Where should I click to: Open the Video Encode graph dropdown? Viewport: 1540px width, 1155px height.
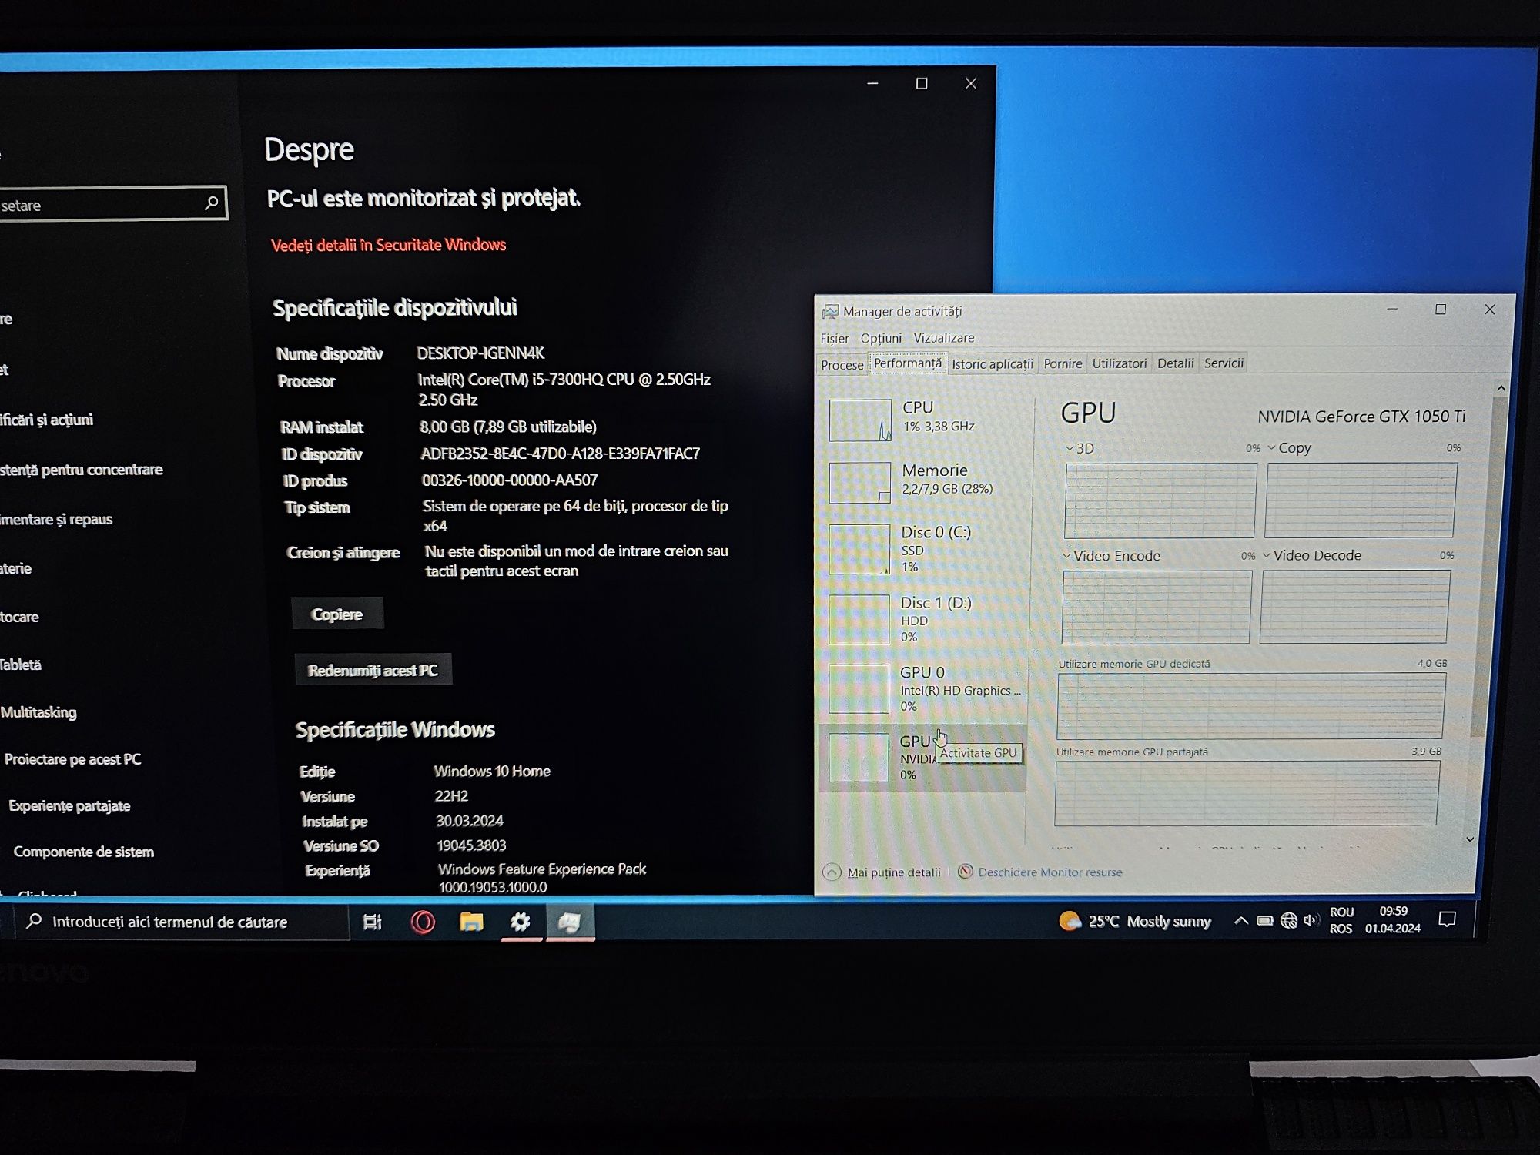click(1066, 555)
